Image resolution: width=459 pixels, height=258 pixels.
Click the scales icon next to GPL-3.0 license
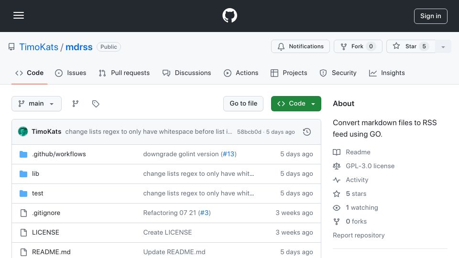pyautogui.click(x=337, y=166)
